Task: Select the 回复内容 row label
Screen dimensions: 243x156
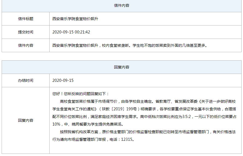Action: pos(26,120)
